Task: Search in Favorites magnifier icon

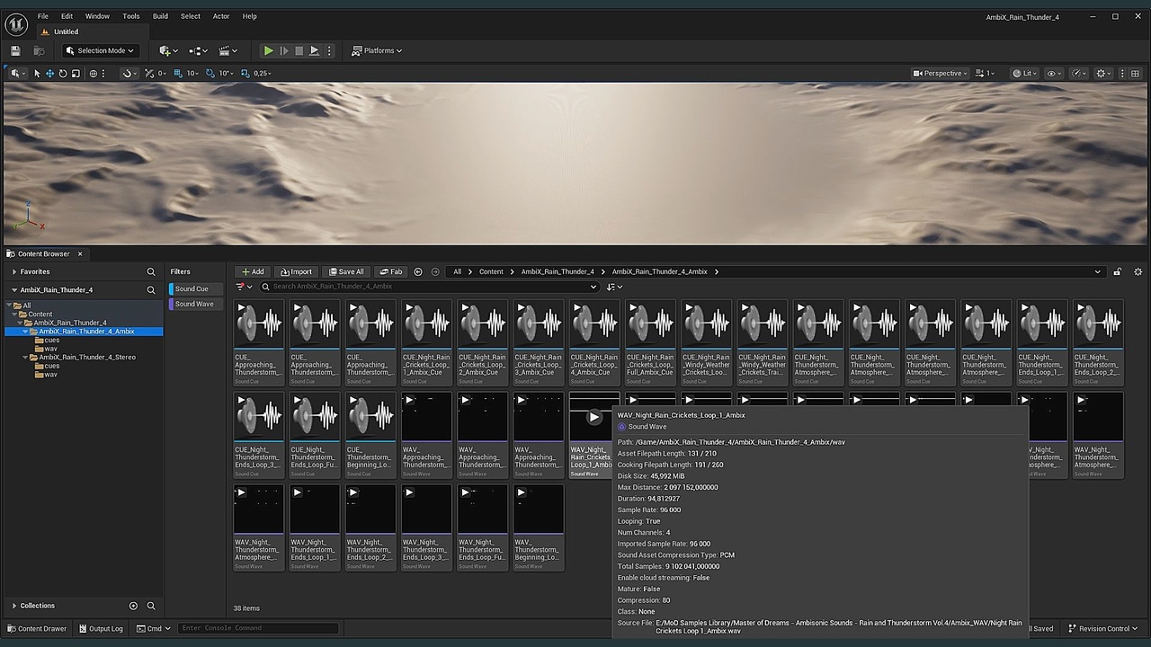Action: [151, 271]
